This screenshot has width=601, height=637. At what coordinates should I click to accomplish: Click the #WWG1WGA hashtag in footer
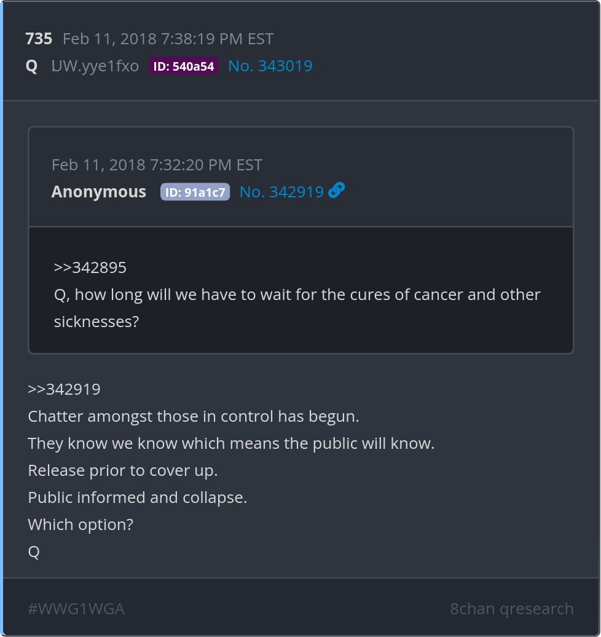[76, 609]
